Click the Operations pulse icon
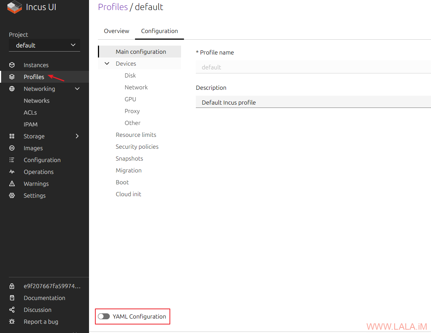Screen dimensions: 431x333 [x=12, y=172]
